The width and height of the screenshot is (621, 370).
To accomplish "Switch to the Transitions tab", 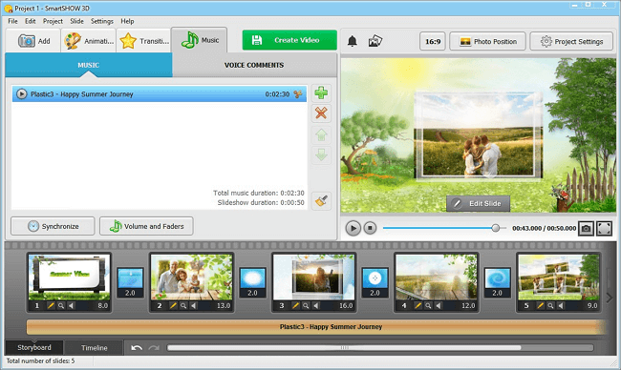I will tap(144, 41).
